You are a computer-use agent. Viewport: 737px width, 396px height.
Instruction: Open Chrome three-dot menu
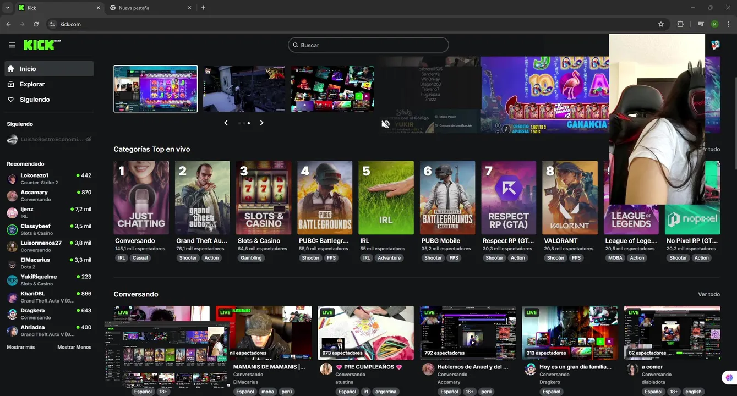tap(728, 24)
